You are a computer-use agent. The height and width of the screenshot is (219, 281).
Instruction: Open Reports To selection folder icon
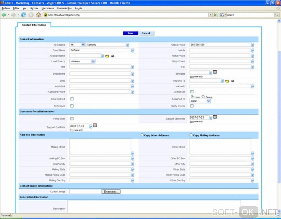tap(227, 81)
